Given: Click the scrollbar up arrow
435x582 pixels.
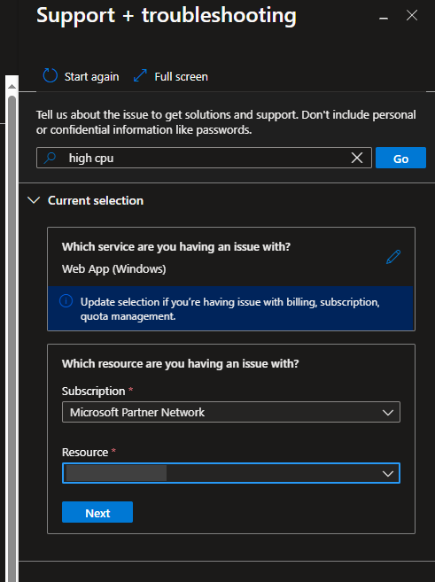Looking at the screenshot, I should pos(12,87).
